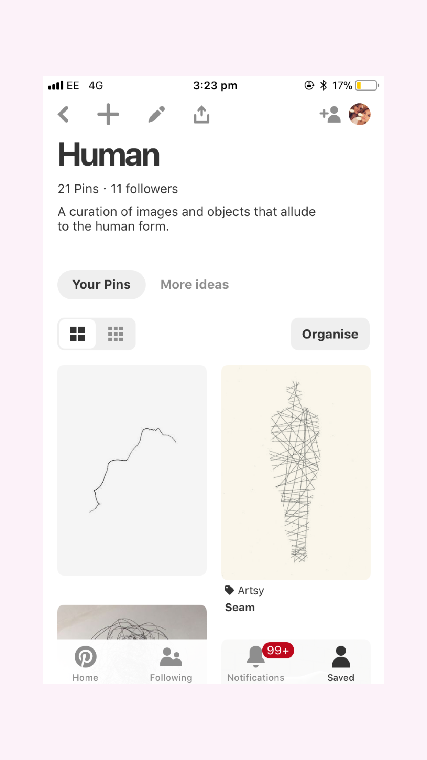Switch to compact small grid view
The width and height of the screenshot is (427, 760).
pyautogui.click(x=116, y=334)
